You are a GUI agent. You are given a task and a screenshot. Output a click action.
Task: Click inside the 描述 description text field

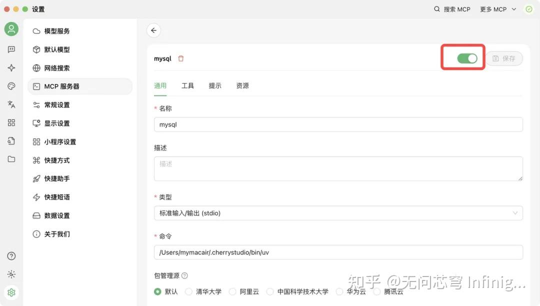pyautogui.click(x=337, y=168)
